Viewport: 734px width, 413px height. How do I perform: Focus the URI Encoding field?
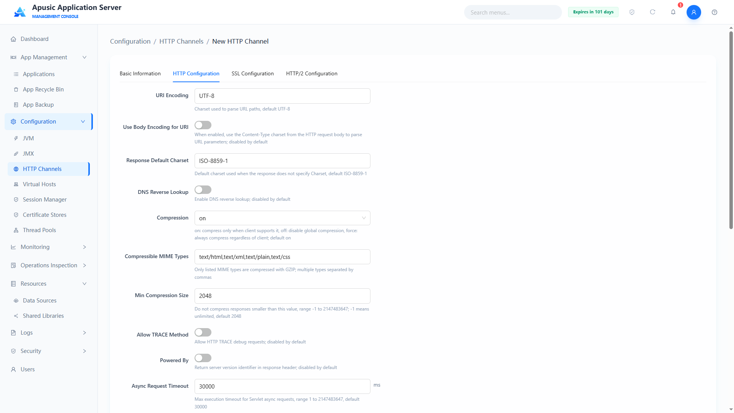pos(282,96)
